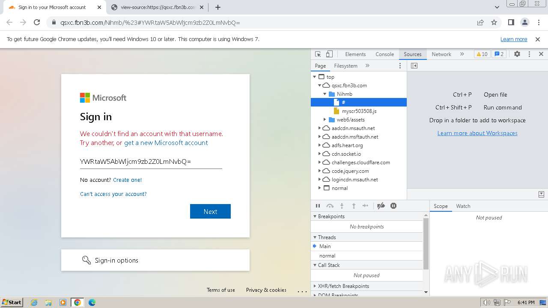Toggle the debugger sidebar collapse icon
548x308 pixels.
[541, 194]
